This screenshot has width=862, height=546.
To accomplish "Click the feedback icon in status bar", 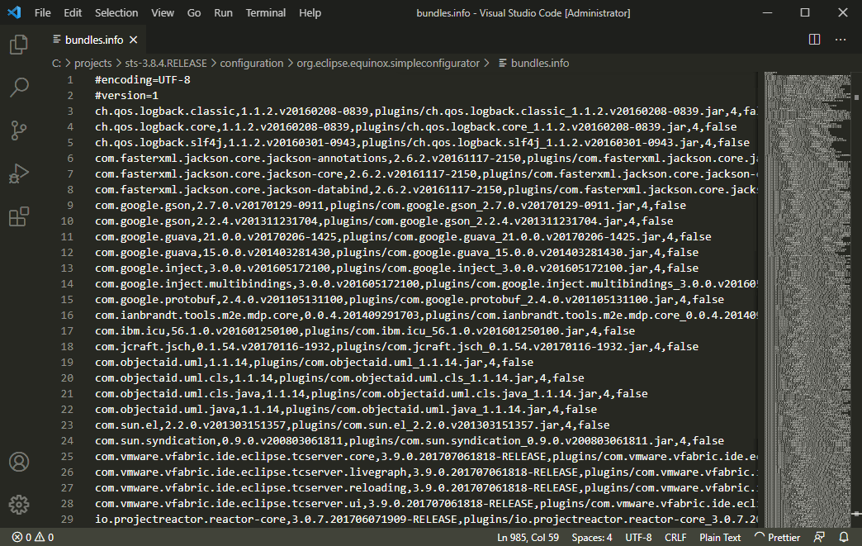I will [819, 537].
